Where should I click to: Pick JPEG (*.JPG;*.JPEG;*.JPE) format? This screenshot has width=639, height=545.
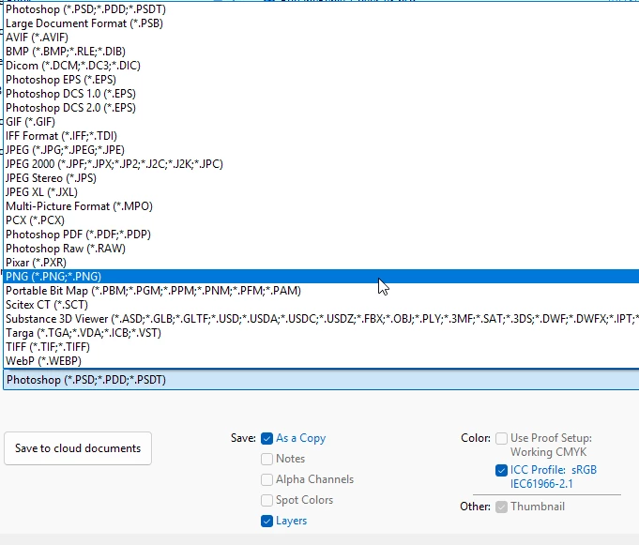pyautogui.click(x=321, y=150)
